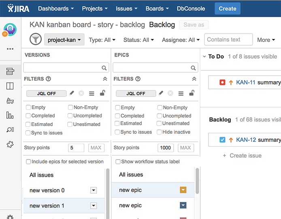Check Uncompleted in Epics filters
Image resolution: width=281 pixels, height=219 pixels.
pos(159,116)
